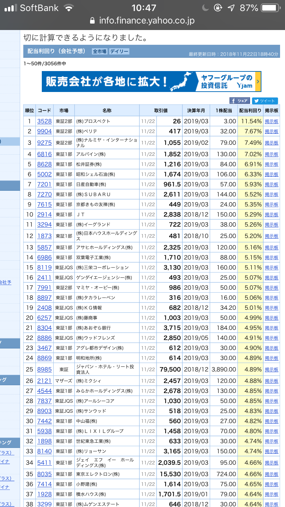The image size is (285, 507).
Task: Open stock code 7615 link
Action: coord(44,204)
